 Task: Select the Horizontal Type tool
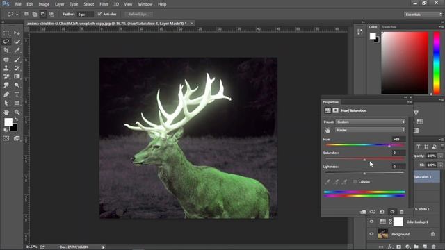click(x=17, y=94)
